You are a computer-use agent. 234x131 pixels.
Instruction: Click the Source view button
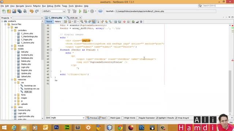point(49,22)
